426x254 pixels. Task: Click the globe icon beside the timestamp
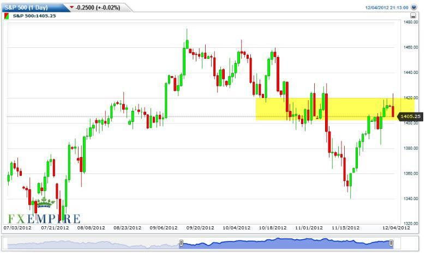(414, 7)
